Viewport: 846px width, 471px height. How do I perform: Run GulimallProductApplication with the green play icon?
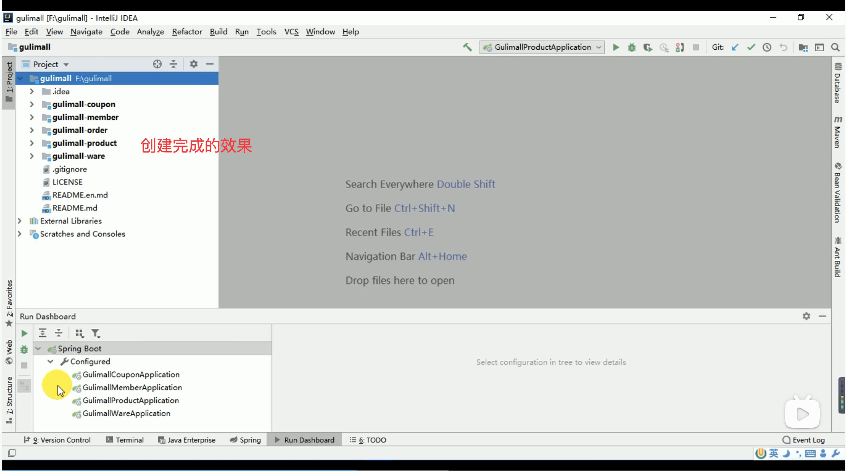(616, 47)
